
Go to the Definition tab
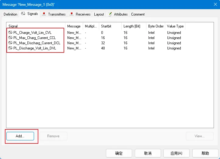pyautogui.click(x=10, y=14)
